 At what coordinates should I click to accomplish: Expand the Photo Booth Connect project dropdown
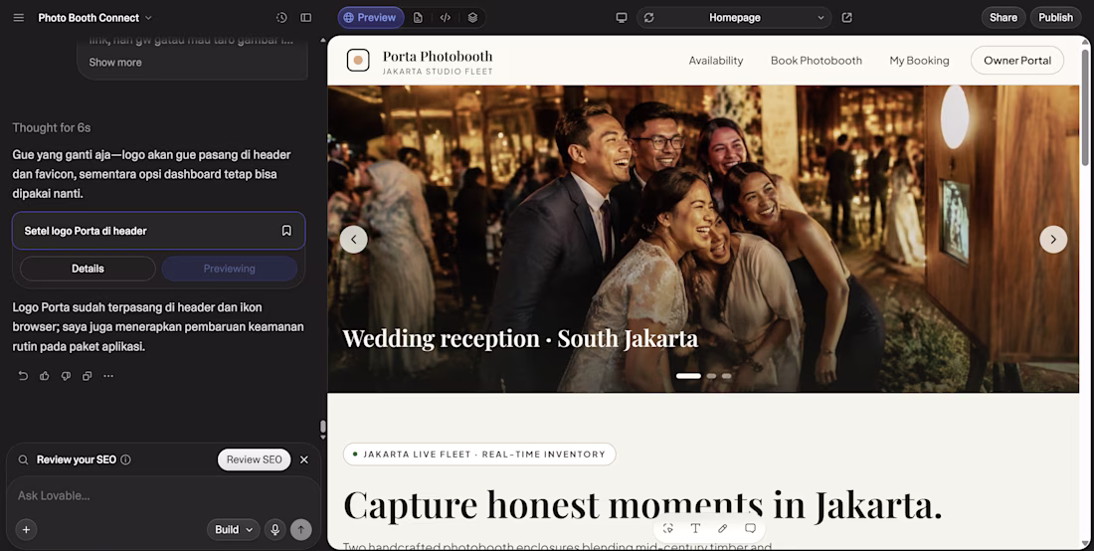(x=94, y=18)
